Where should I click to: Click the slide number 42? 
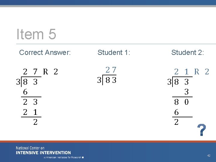point(208,155)
